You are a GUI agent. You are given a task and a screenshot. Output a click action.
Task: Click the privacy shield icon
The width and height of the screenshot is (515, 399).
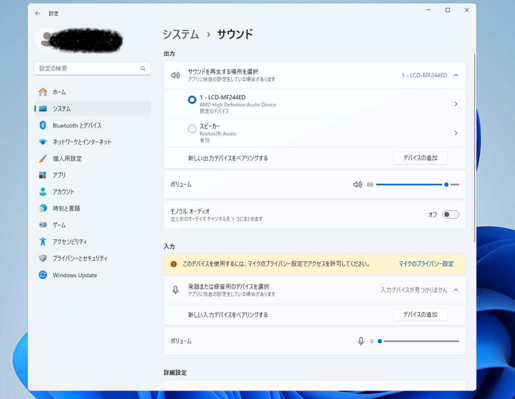(x=43, y=258)
